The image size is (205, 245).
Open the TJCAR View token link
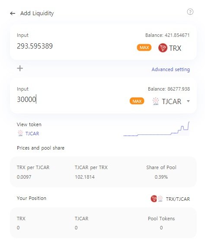coord(32,134)
